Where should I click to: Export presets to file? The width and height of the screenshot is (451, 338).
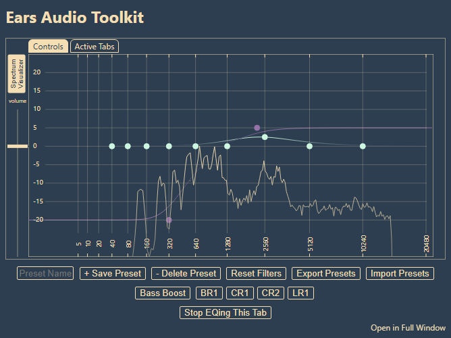click(x=326, y=274)
